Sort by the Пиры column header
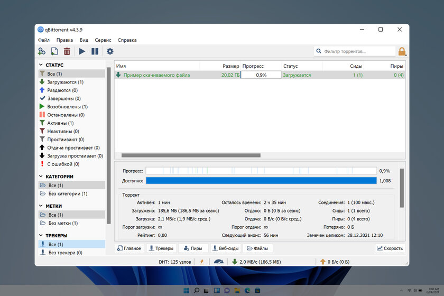The image size is (444, 296). (384, 66)
